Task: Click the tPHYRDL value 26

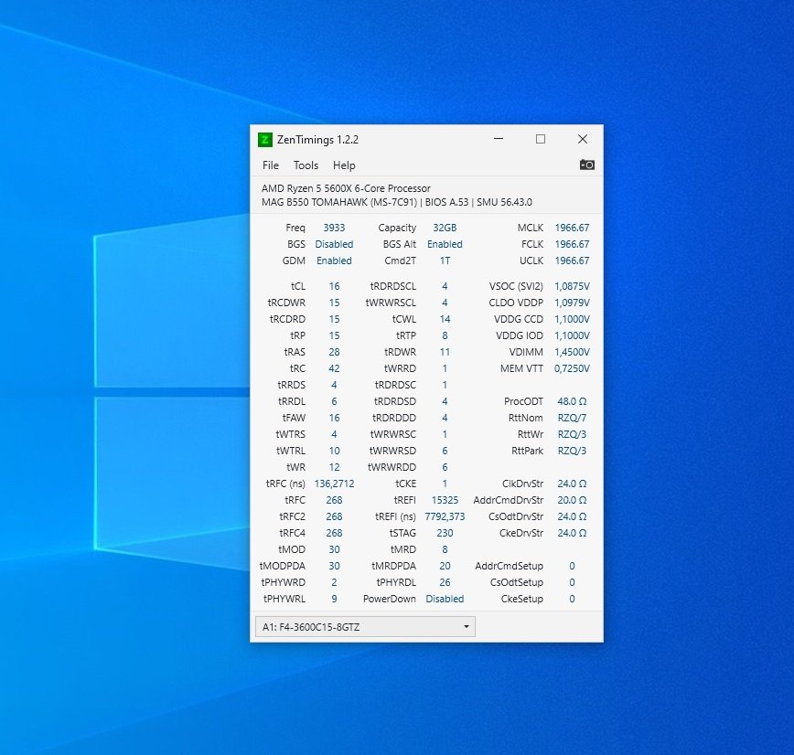Action: 445,582
